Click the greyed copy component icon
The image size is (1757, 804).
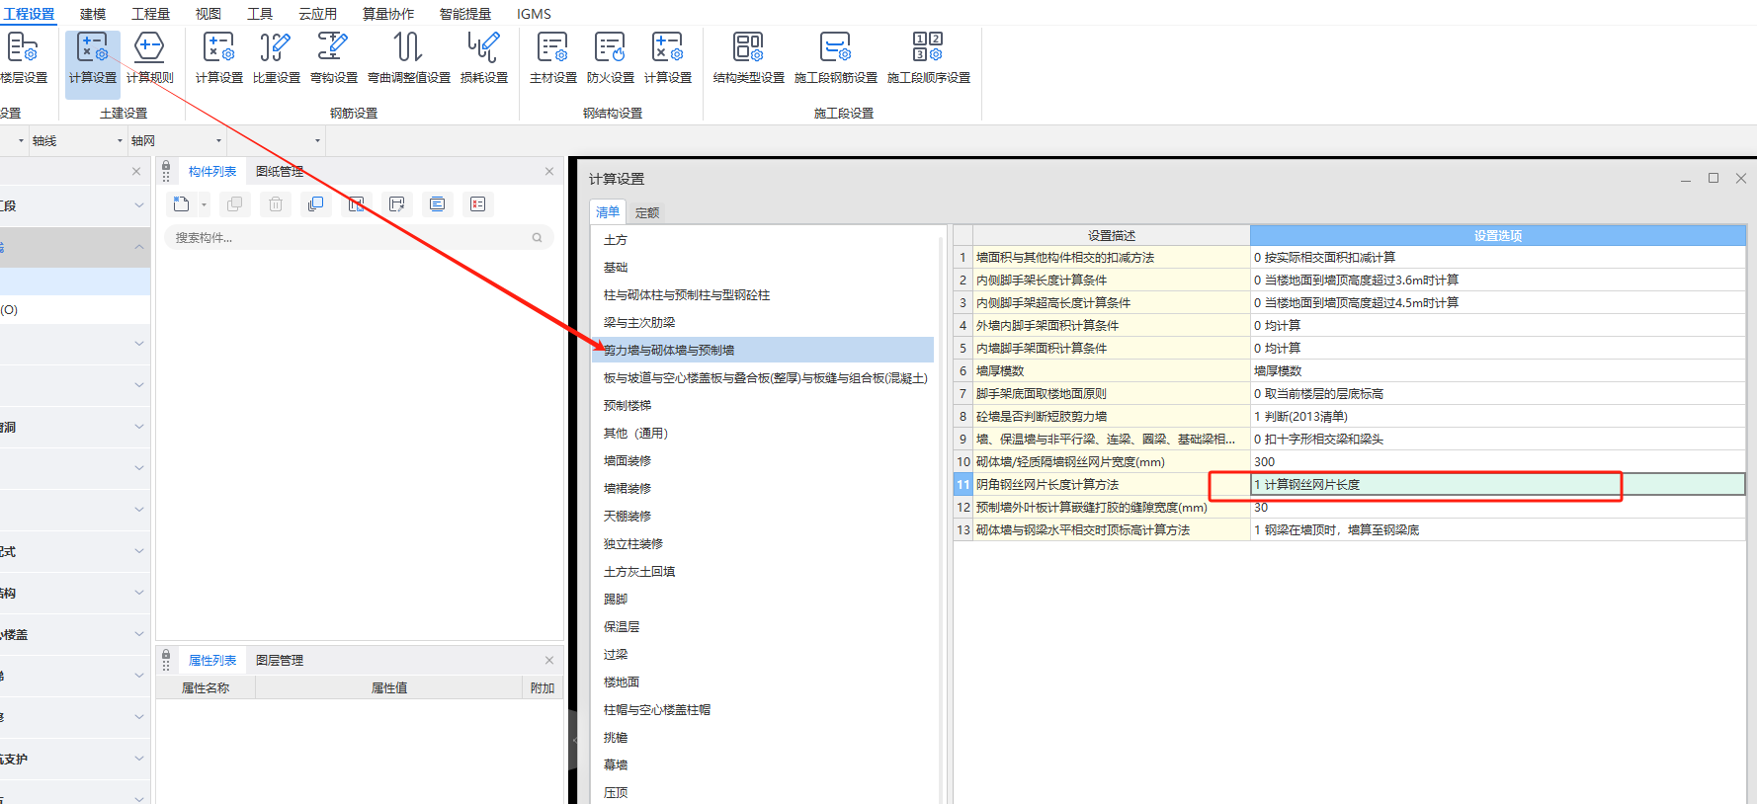[x=234, y=204]
